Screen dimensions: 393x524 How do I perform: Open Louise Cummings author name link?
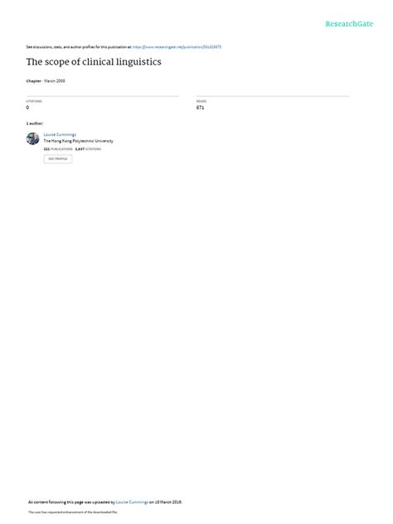pos(60,134)
